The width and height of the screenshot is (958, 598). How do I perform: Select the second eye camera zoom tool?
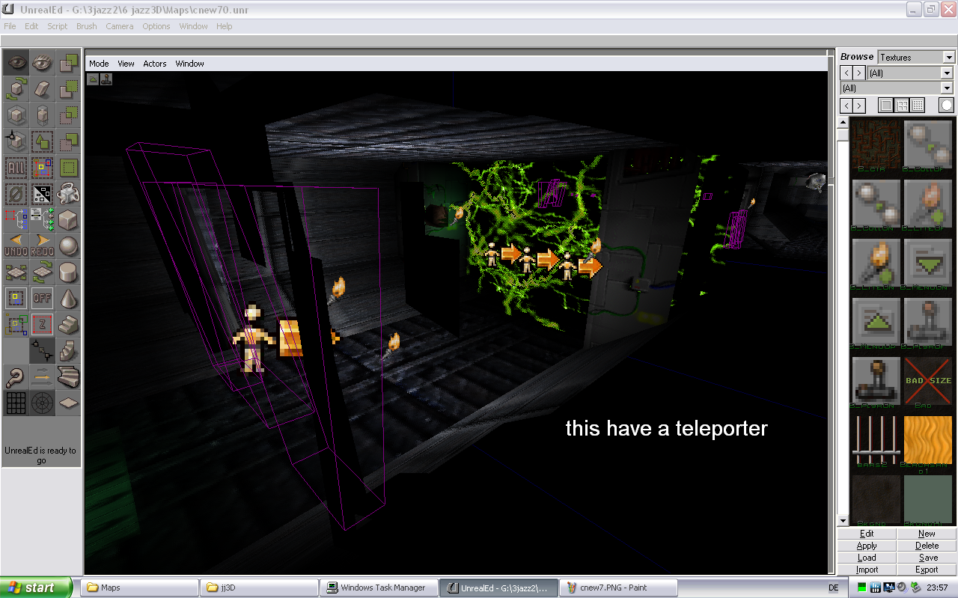pos(42,64)
